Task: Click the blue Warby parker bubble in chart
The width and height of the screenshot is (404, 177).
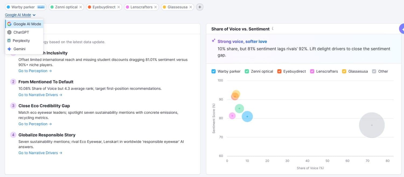Action: click(247, 117)
